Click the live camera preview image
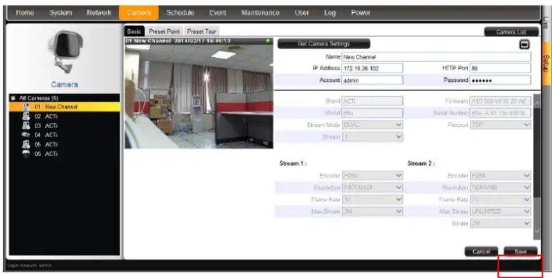 pyautogui.click(x=199, y=96)
